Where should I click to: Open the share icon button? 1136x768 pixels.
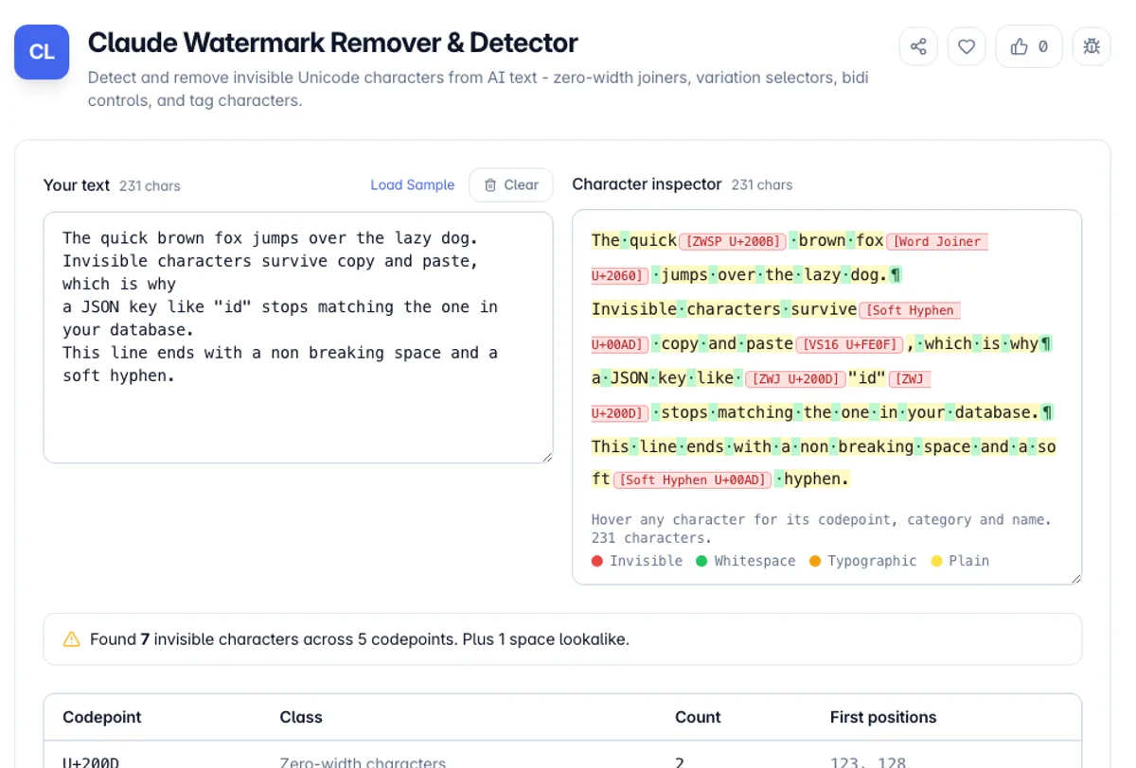coord(918,46)
